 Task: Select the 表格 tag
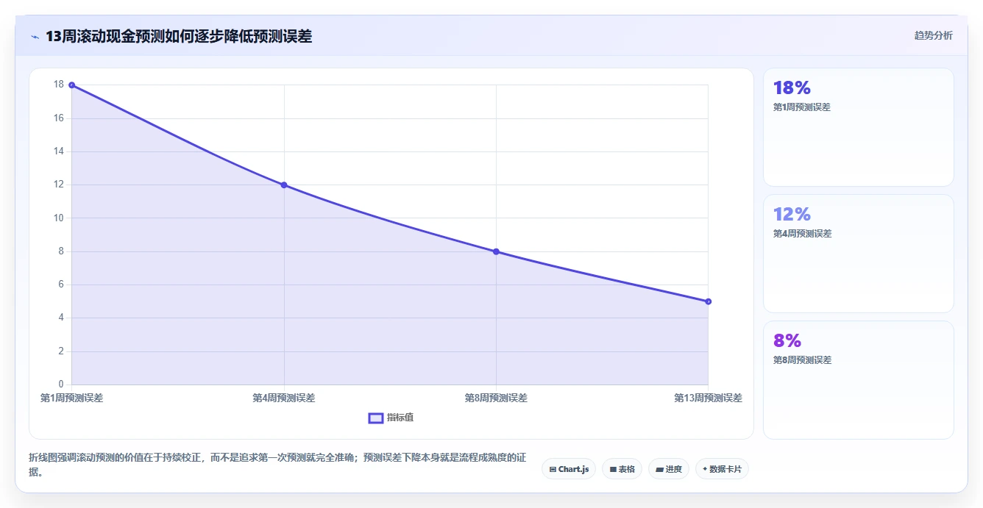[x=622, y=469]
